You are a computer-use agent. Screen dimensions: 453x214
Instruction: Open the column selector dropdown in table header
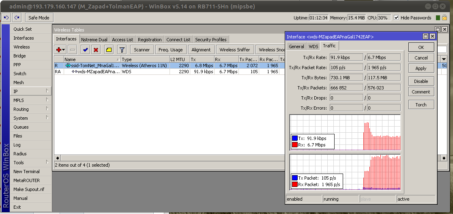(x=444, y=59)
